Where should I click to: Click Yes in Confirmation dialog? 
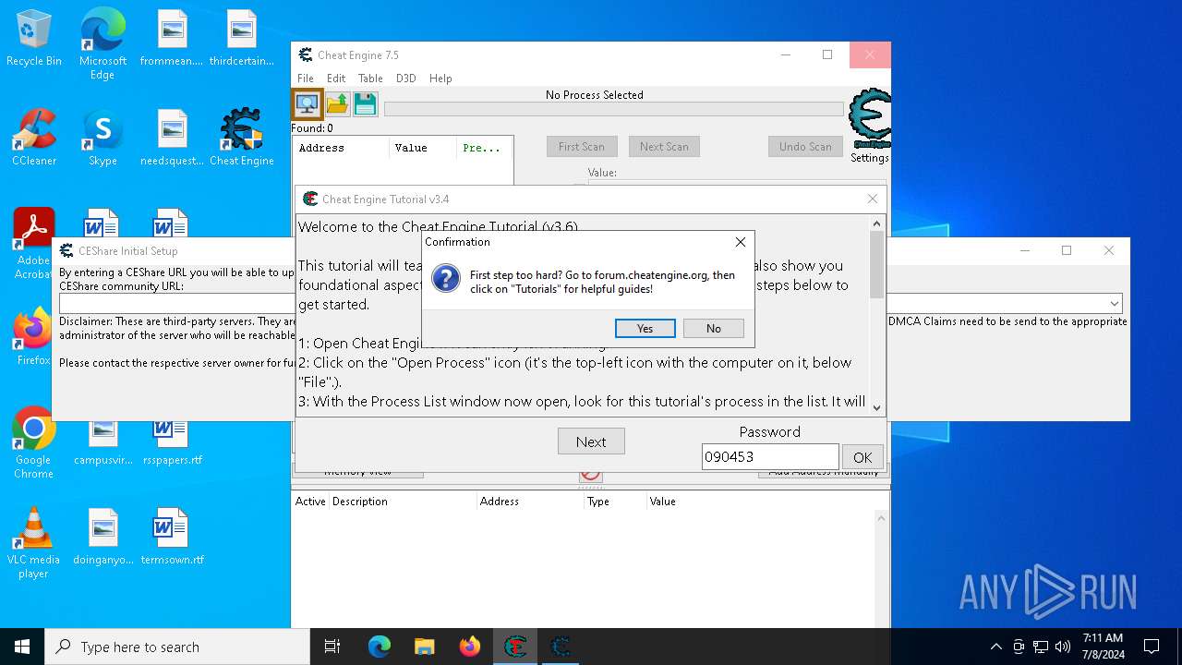(645, 328)
